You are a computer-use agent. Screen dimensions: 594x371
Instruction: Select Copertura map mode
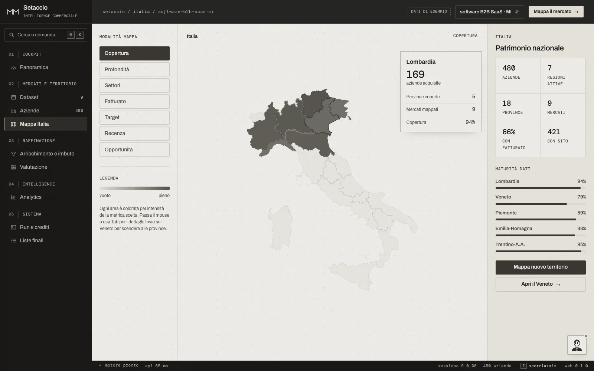134,53
